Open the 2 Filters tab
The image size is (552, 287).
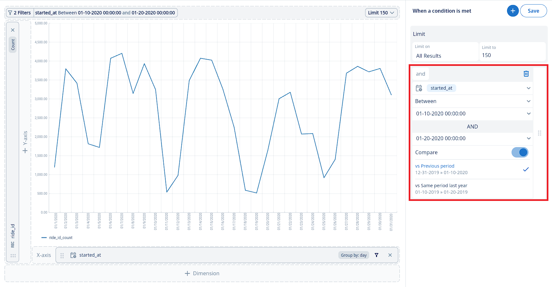19,13
